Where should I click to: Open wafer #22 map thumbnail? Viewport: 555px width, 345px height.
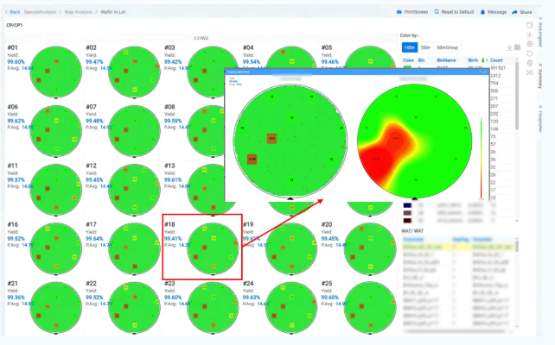133,306
